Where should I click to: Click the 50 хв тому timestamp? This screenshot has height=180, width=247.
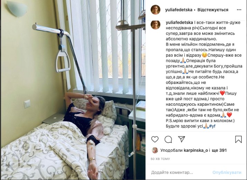tap(160, 159)
